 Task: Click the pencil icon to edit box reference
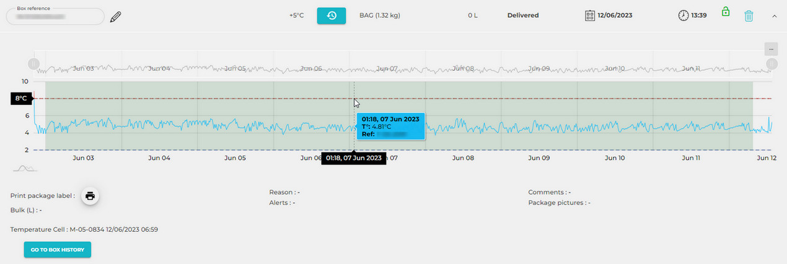click(x=115, y=17)
